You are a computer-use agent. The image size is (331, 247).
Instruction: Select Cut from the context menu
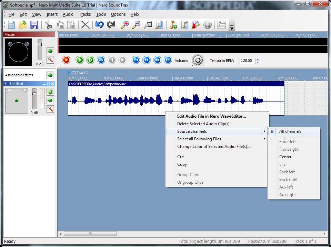218,157
